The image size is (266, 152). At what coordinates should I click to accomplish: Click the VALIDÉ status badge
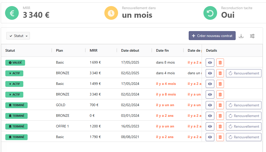[x=15, y=63]
